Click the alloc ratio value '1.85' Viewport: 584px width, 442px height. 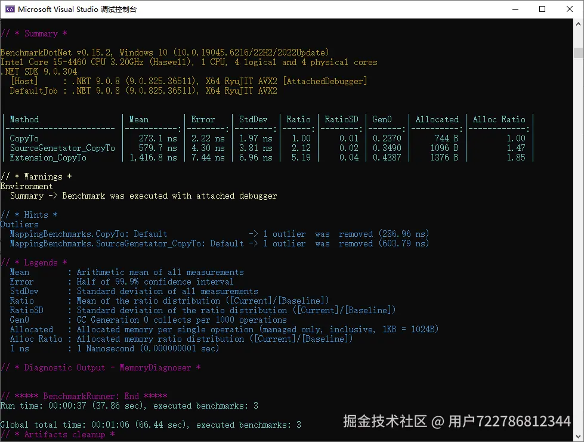516,158
